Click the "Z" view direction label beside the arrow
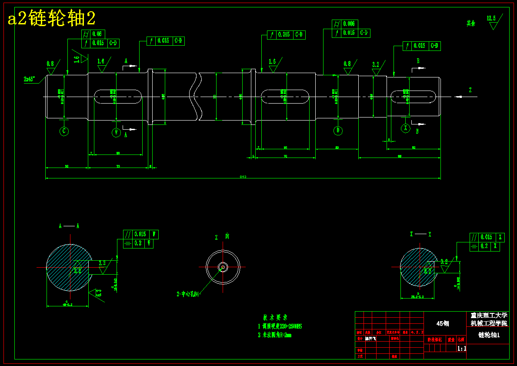The width and height of the screenshot is (517, 366). point(470,90)
